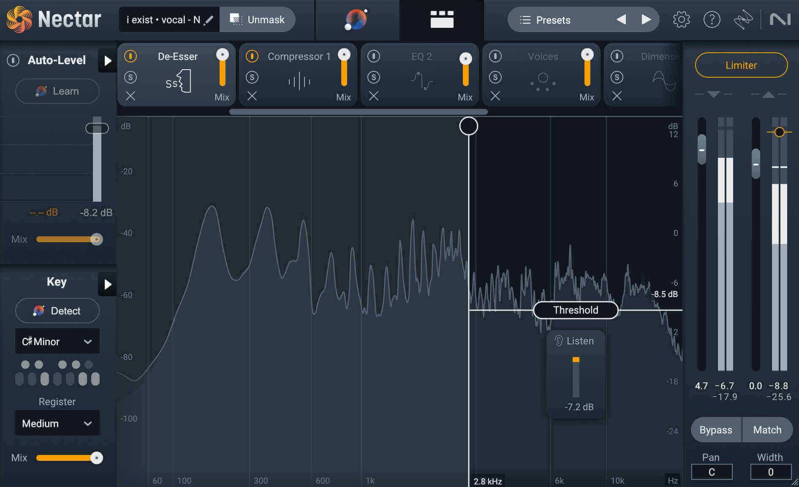Solo the Compressor 1 module
Image resolution: width=799 pixels, height=487 pixels.
252,77
